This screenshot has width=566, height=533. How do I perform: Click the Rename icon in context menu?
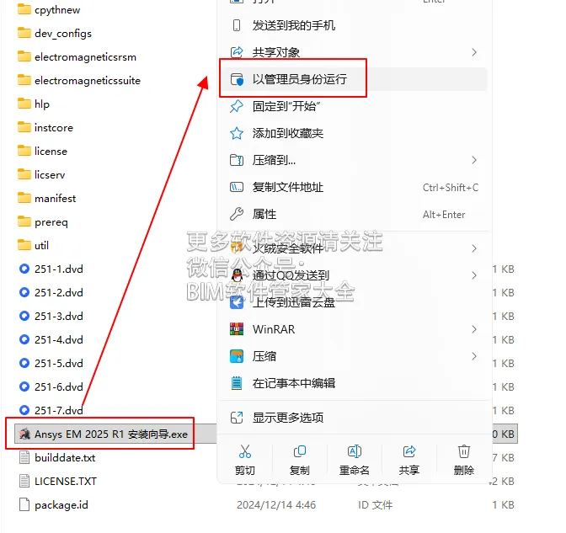point(355,451)
